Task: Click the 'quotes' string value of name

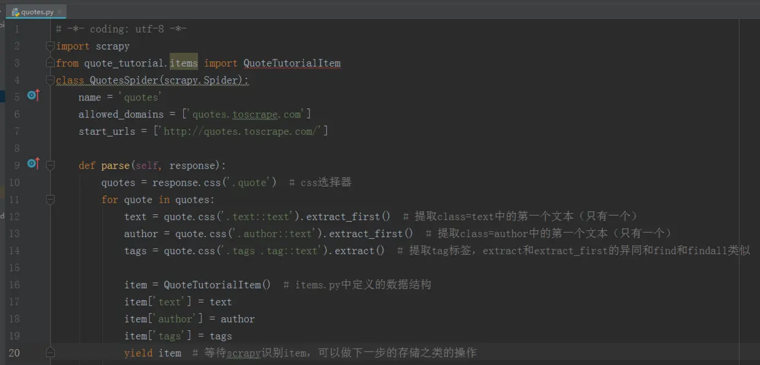Action: pos(141,97)
